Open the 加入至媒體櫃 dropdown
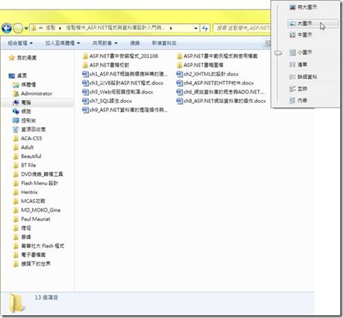This screenshot has height=318, width=343. tap(63, 43)
